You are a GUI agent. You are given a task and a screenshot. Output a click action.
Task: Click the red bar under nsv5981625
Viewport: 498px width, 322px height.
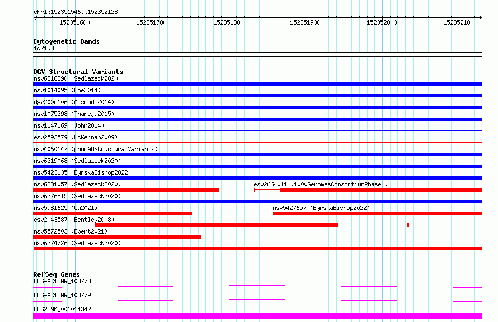tap(112, 213)
